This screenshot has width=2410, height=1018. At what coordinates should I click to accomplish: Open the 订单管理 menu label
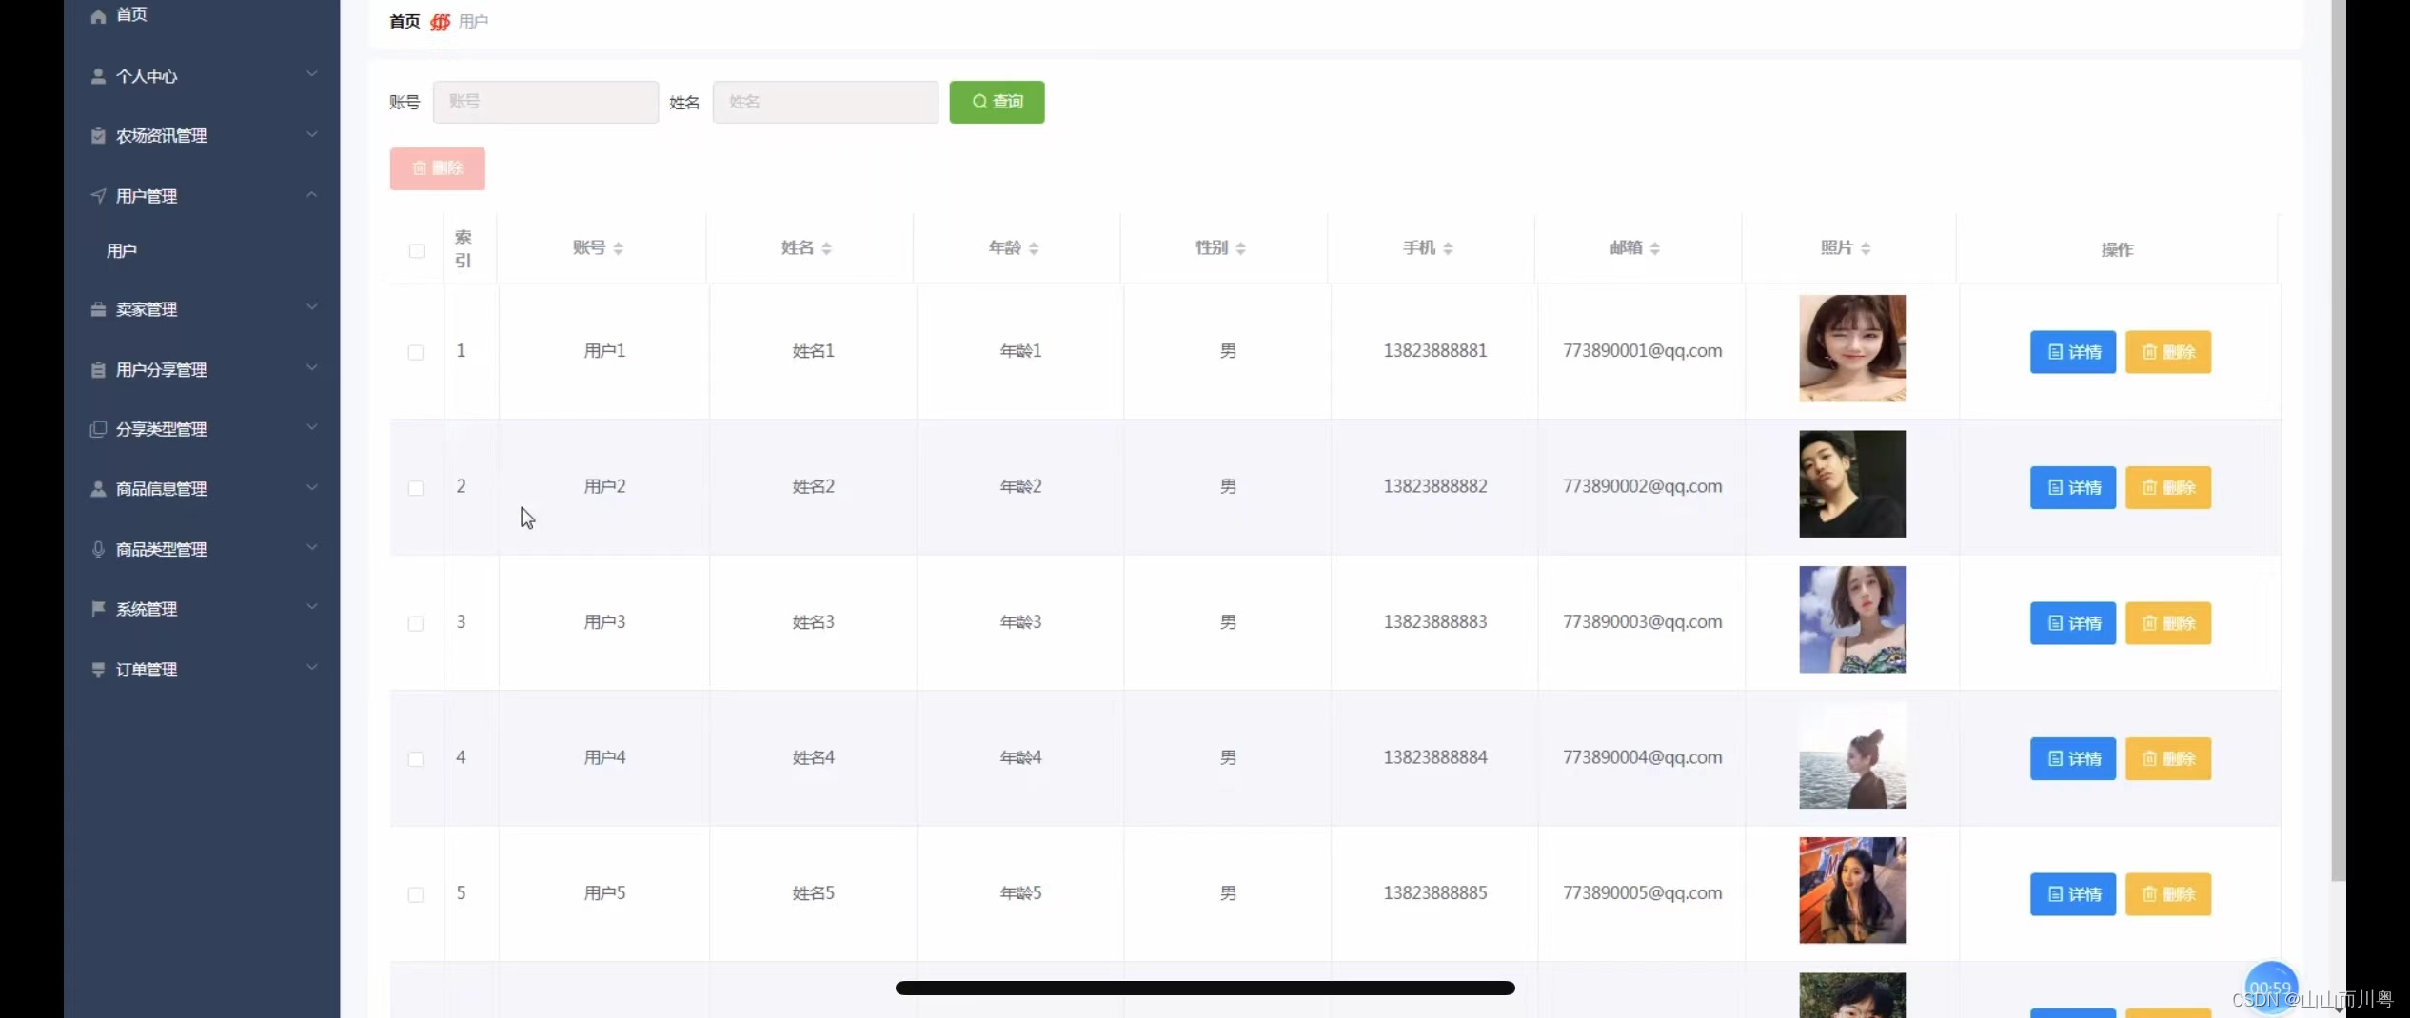click(147, 670)
